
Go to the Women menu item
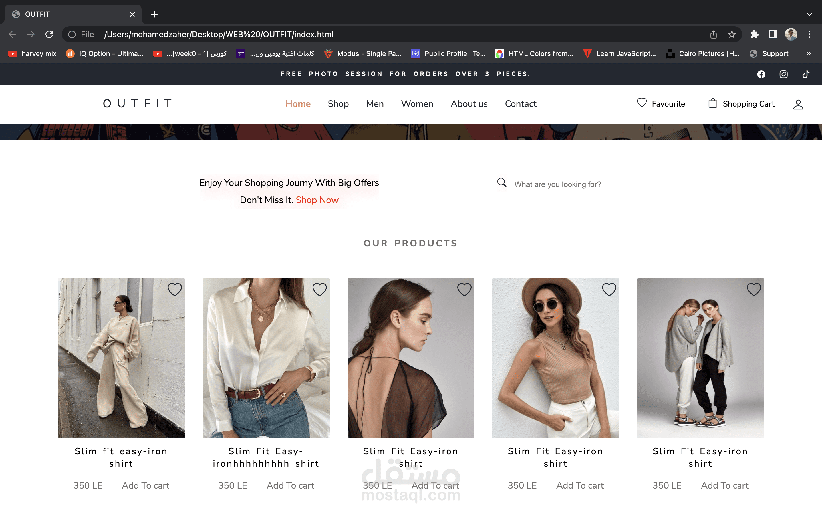pos(417,104)
